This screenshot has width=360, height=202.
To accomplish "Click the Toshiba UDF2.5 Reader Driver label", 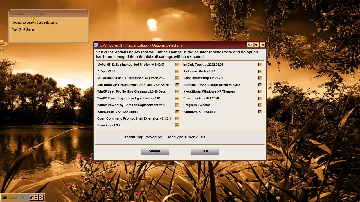I will click(x=212, y=85).
